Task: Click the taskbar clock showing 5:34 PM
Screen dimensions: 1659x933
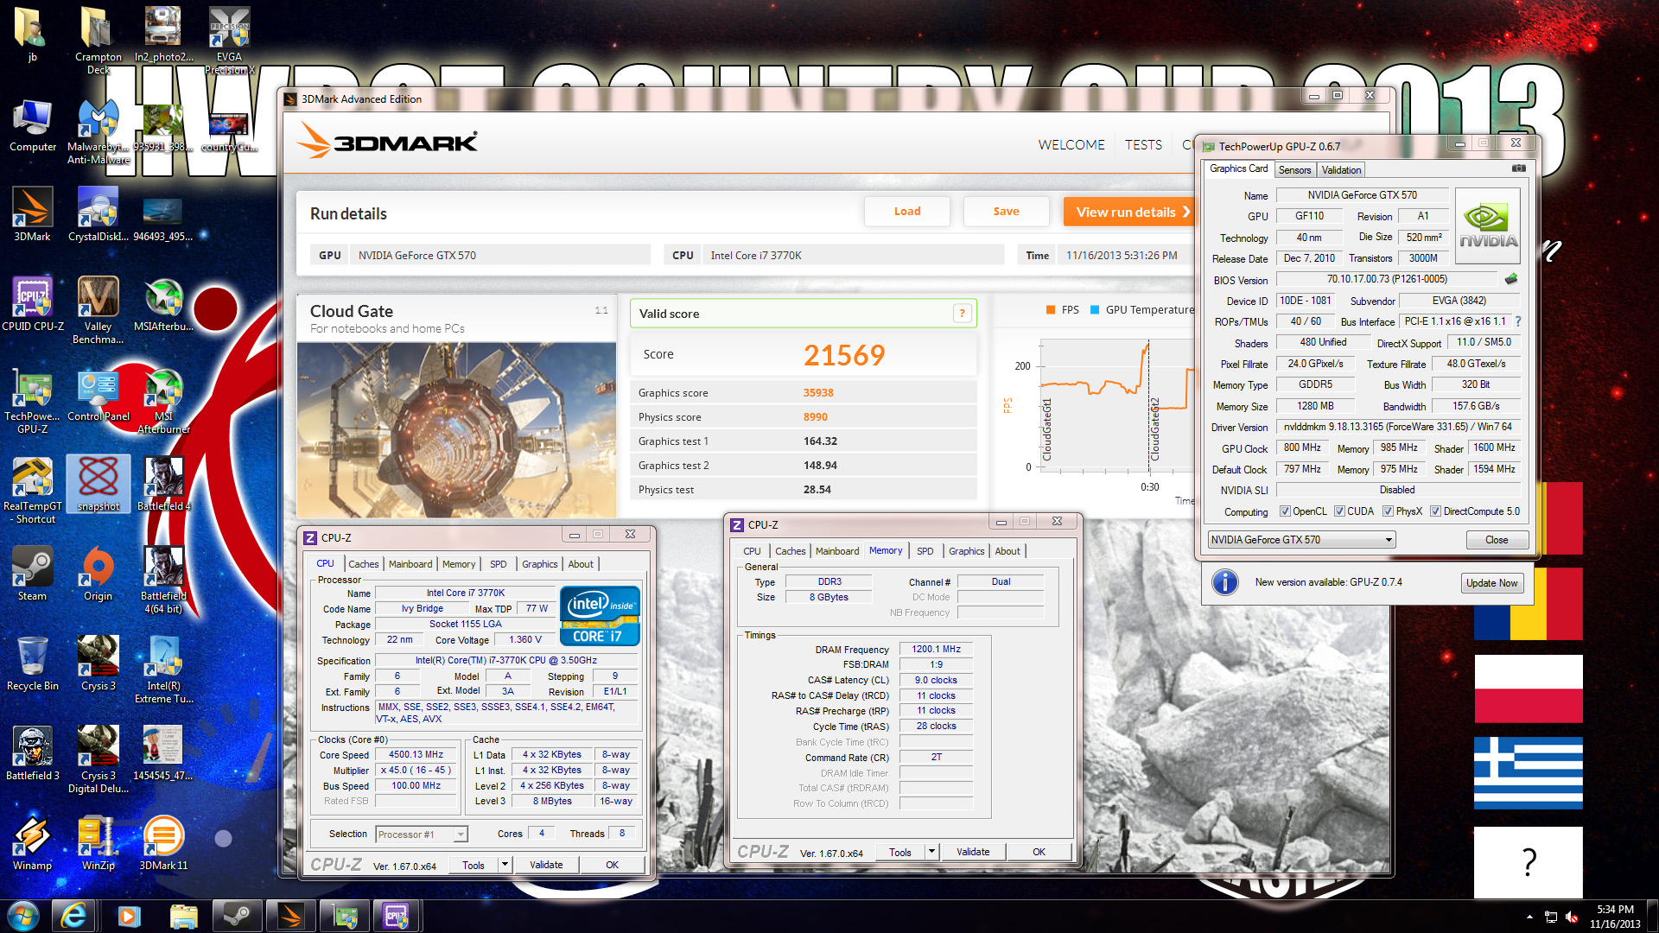Action: 1614,916
